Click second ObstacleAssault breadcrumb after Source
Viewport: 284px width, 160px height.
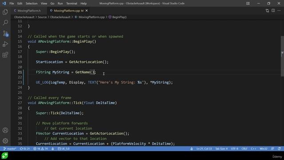[60, 17]
